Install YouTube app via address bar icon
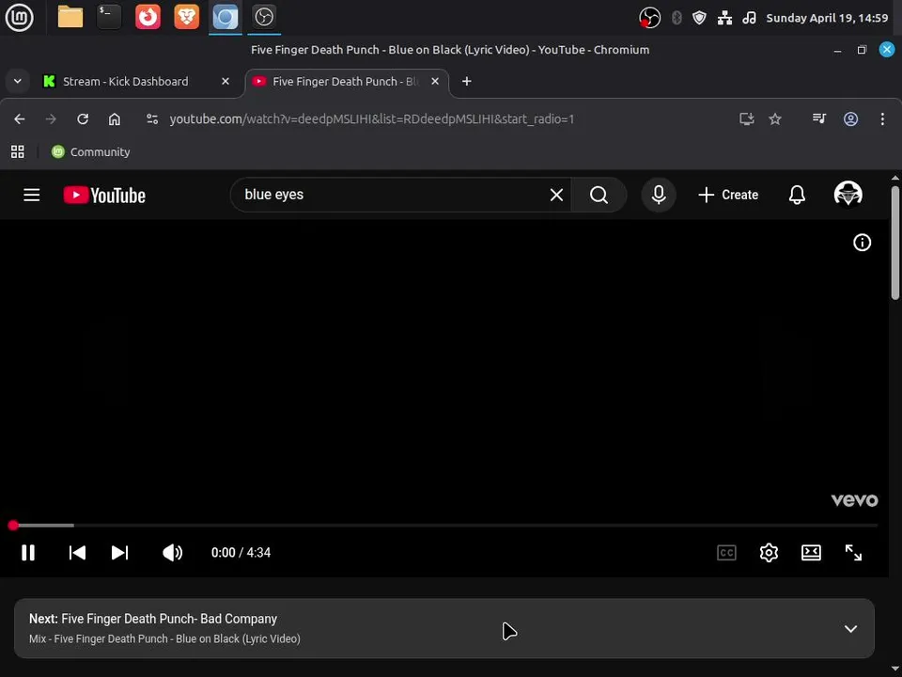902x677 pixels. pyautogui.click(x=746, y=119)
